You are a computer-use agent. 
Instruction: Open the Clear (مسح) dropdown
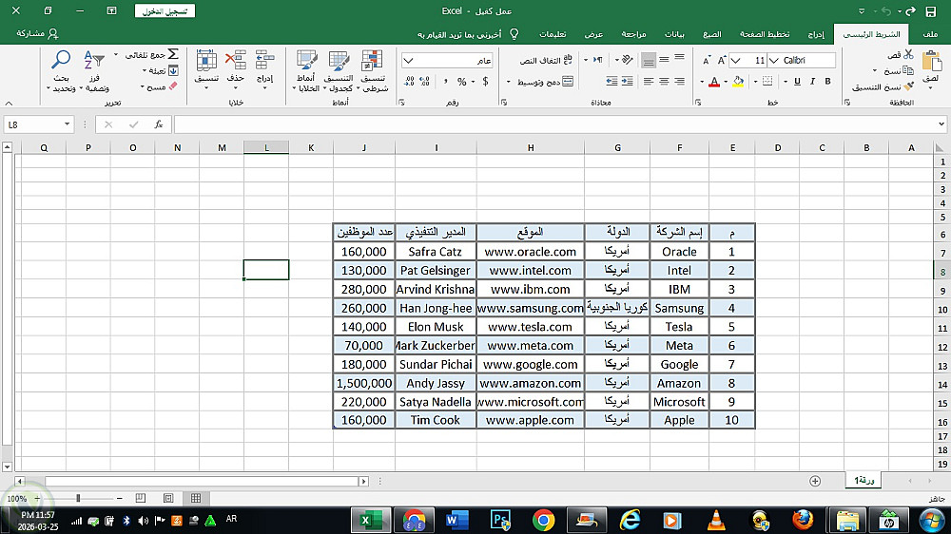point(142,87)
